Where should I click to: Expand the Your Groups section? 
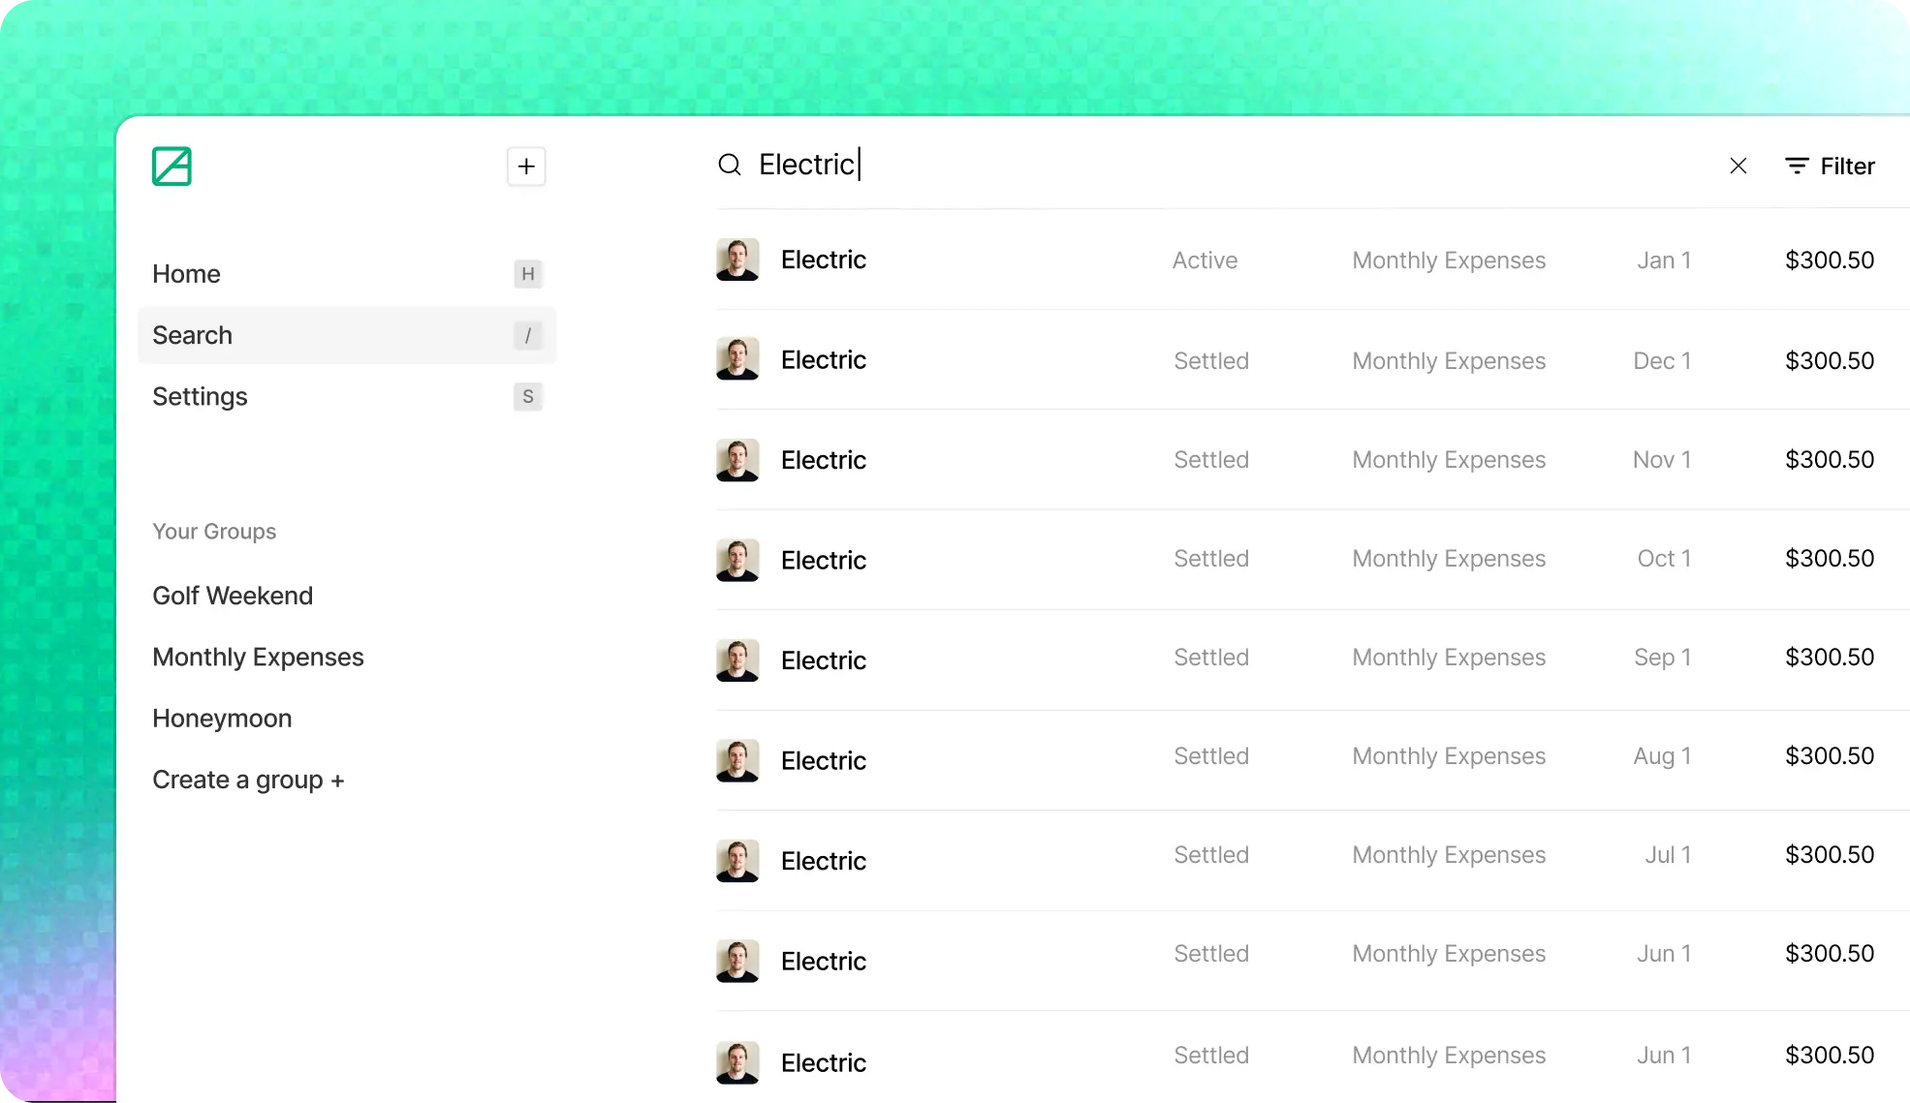point(214,531)
